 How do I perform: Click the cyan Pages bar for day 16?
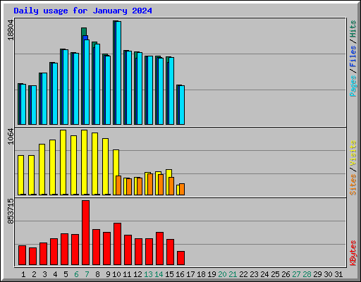point(182,105)
